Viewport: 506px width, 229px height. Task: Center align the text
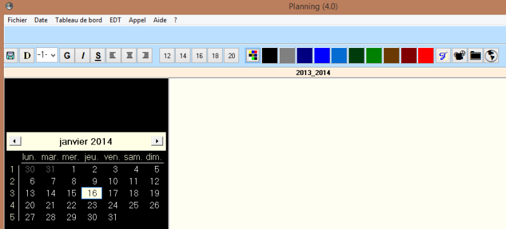coord(130,56)
